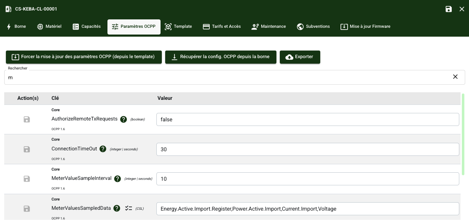This screenshot has width=469, height=222.
Task: Click save icon for AuthorizeRemoteTxRequests row
Action: tap(27, 119)
